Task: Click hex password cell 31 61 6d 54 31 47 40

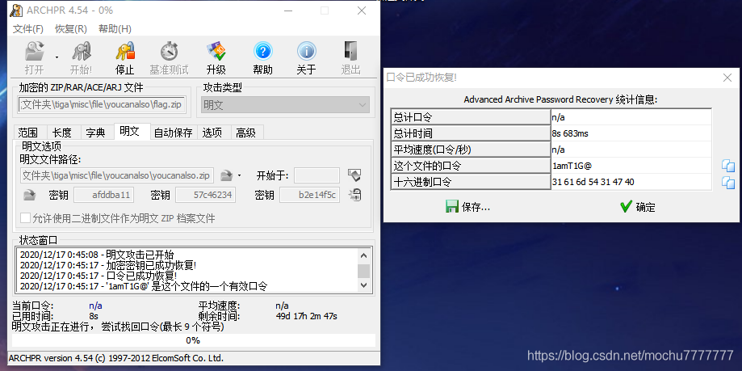Action: [x=631, y=182]
